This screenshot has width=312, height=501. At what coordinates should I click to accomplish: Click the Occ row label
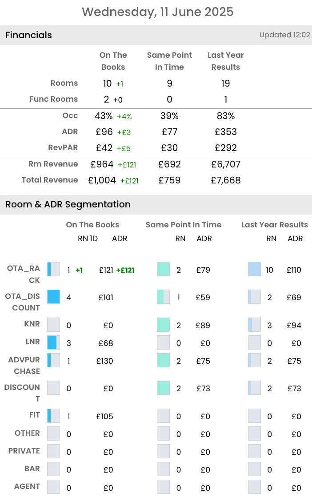(x=70, y=115)
